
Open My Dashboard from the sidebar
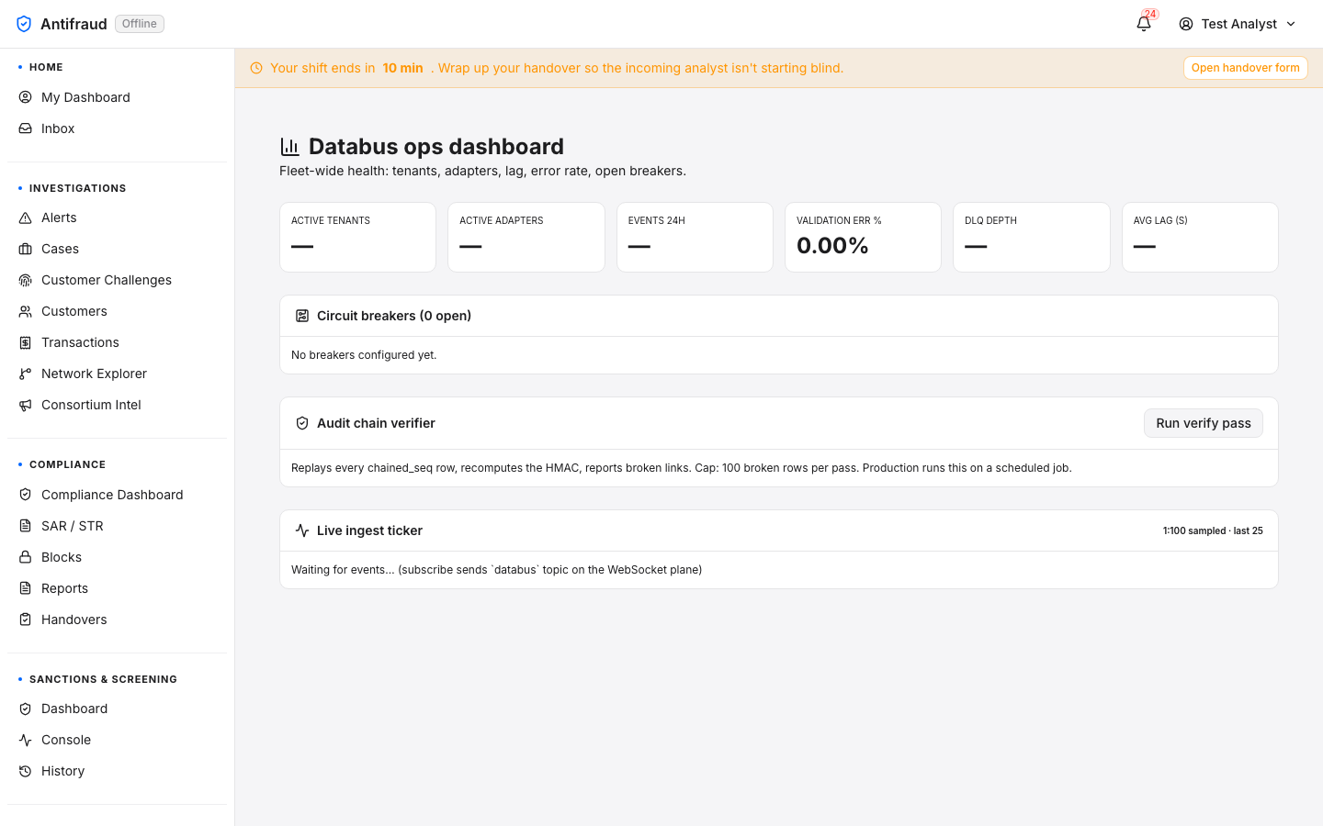coord(117,97)
